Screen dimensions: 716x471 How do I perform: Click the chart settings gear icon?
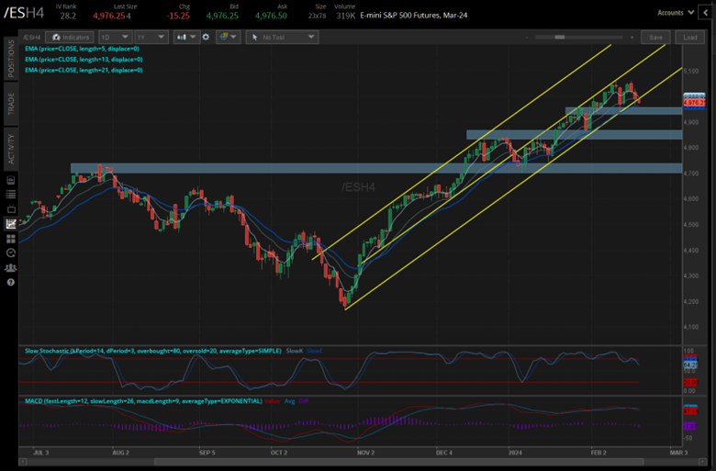point(204,37)
